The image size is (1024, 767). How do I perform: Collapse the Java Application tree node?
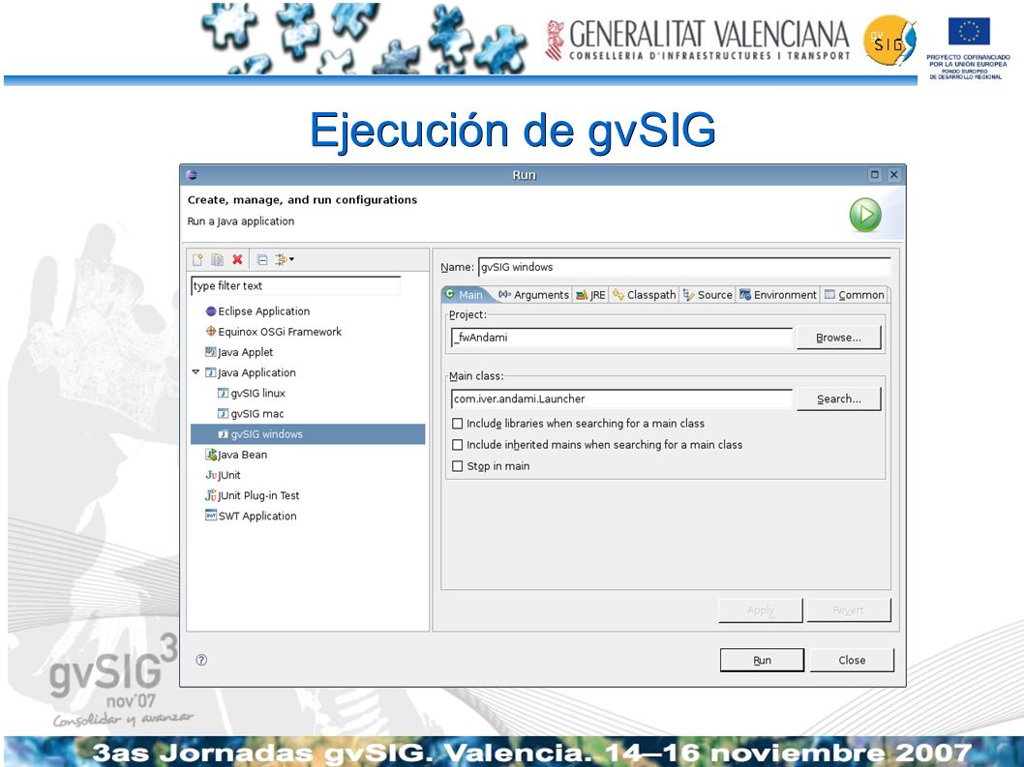pyautogui.click(x=196, y=372)
